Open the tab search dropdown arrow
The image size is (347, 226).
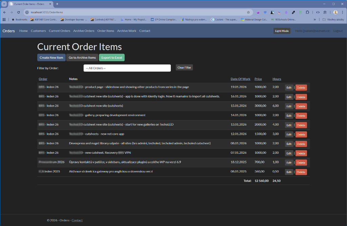4,4
